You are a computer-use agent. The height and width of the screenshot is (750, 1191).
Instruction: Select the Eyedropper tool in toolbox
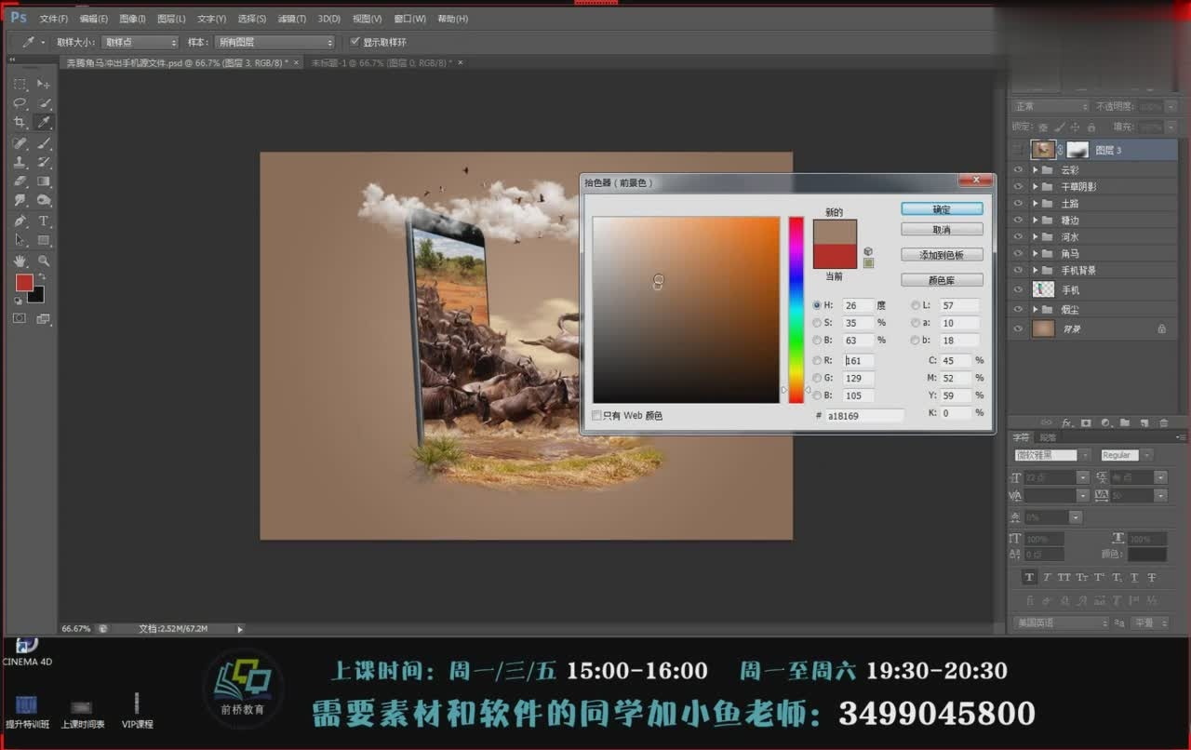[43, 123]
